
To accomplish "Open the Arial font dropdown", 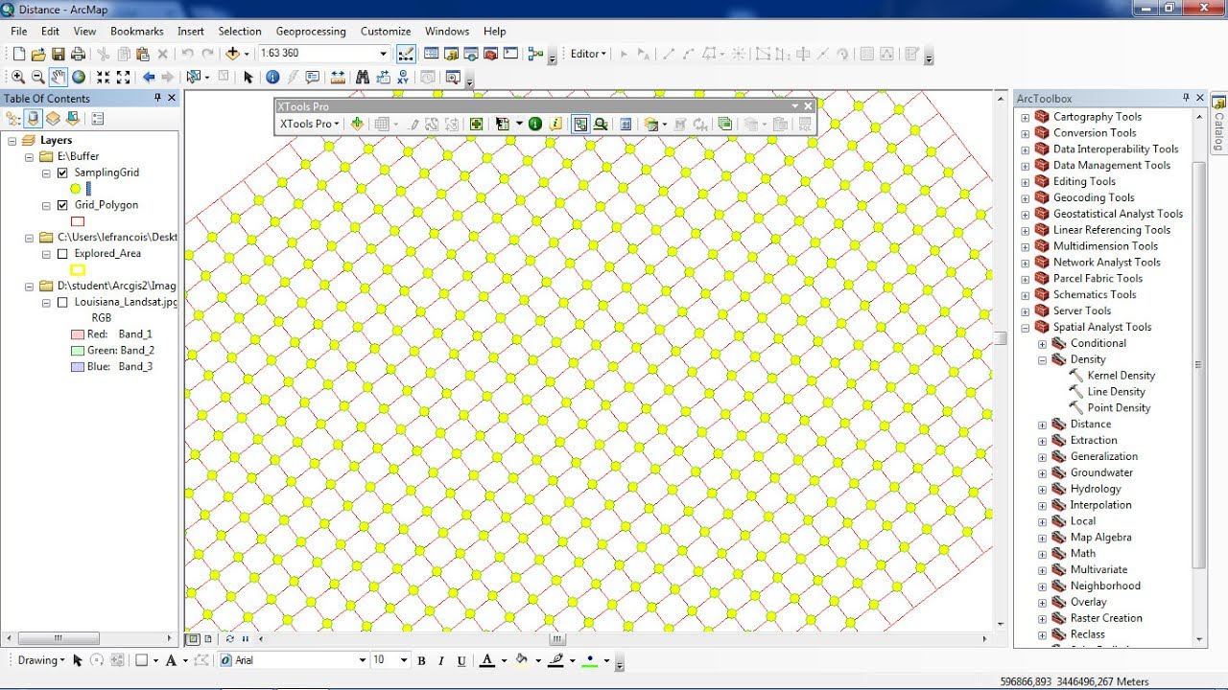I will point(363,660).
